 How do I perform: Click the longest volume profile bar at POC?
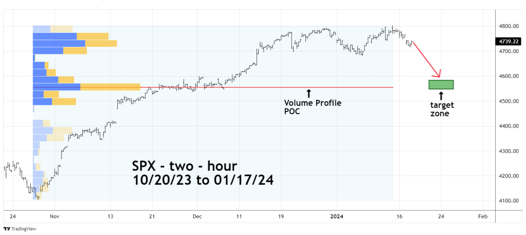[86, 87]
